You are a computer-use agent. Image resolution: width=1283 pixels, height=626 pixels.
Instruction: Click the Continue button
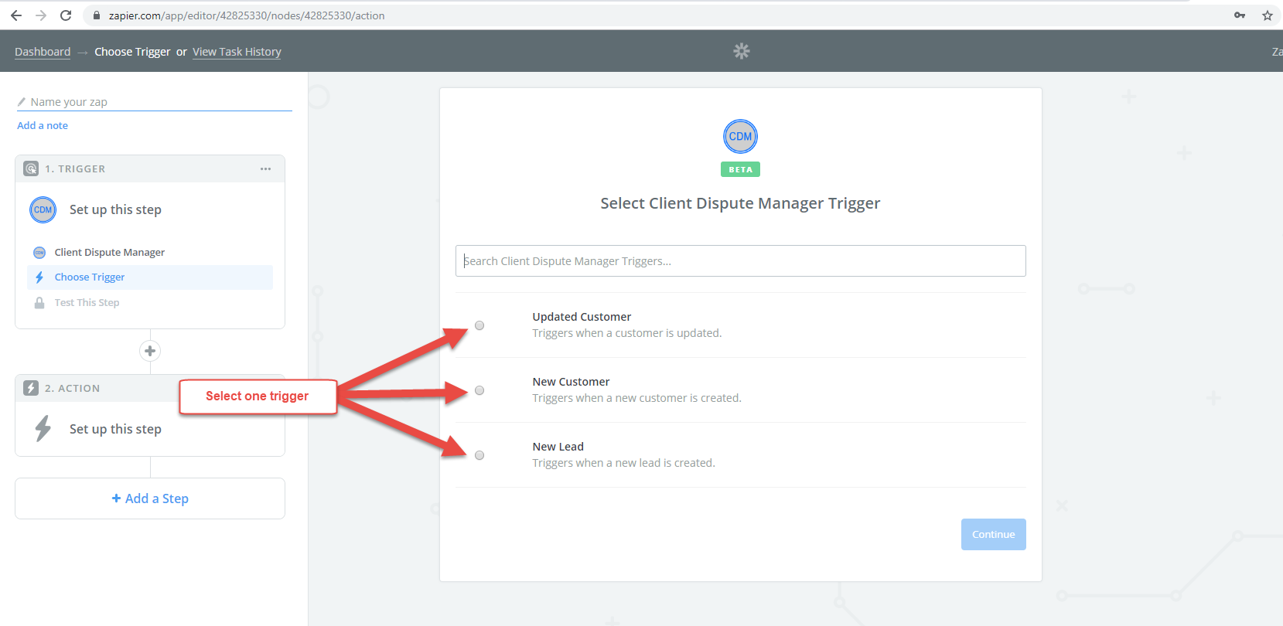[994, 534]
